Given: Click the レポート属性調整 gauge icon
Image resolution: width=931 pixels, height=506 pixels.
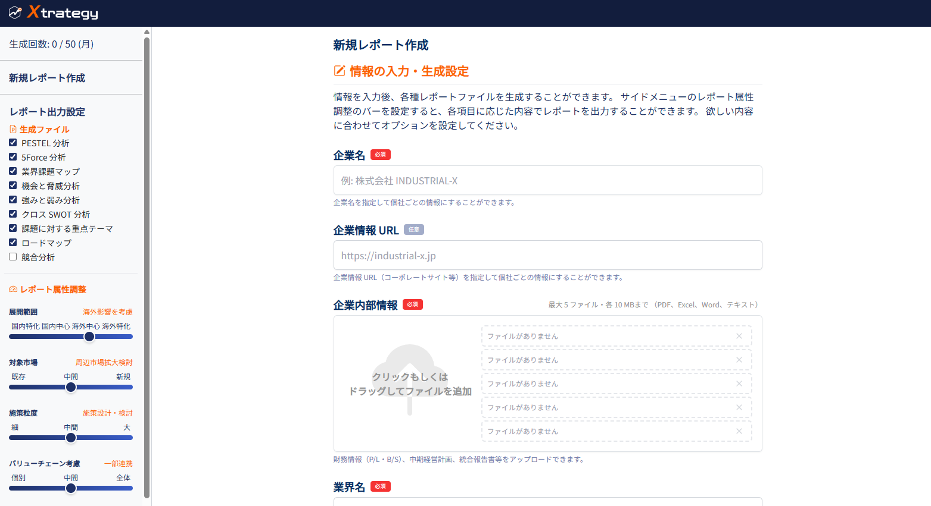Looking at the screenshot, I should coord(13,290).
